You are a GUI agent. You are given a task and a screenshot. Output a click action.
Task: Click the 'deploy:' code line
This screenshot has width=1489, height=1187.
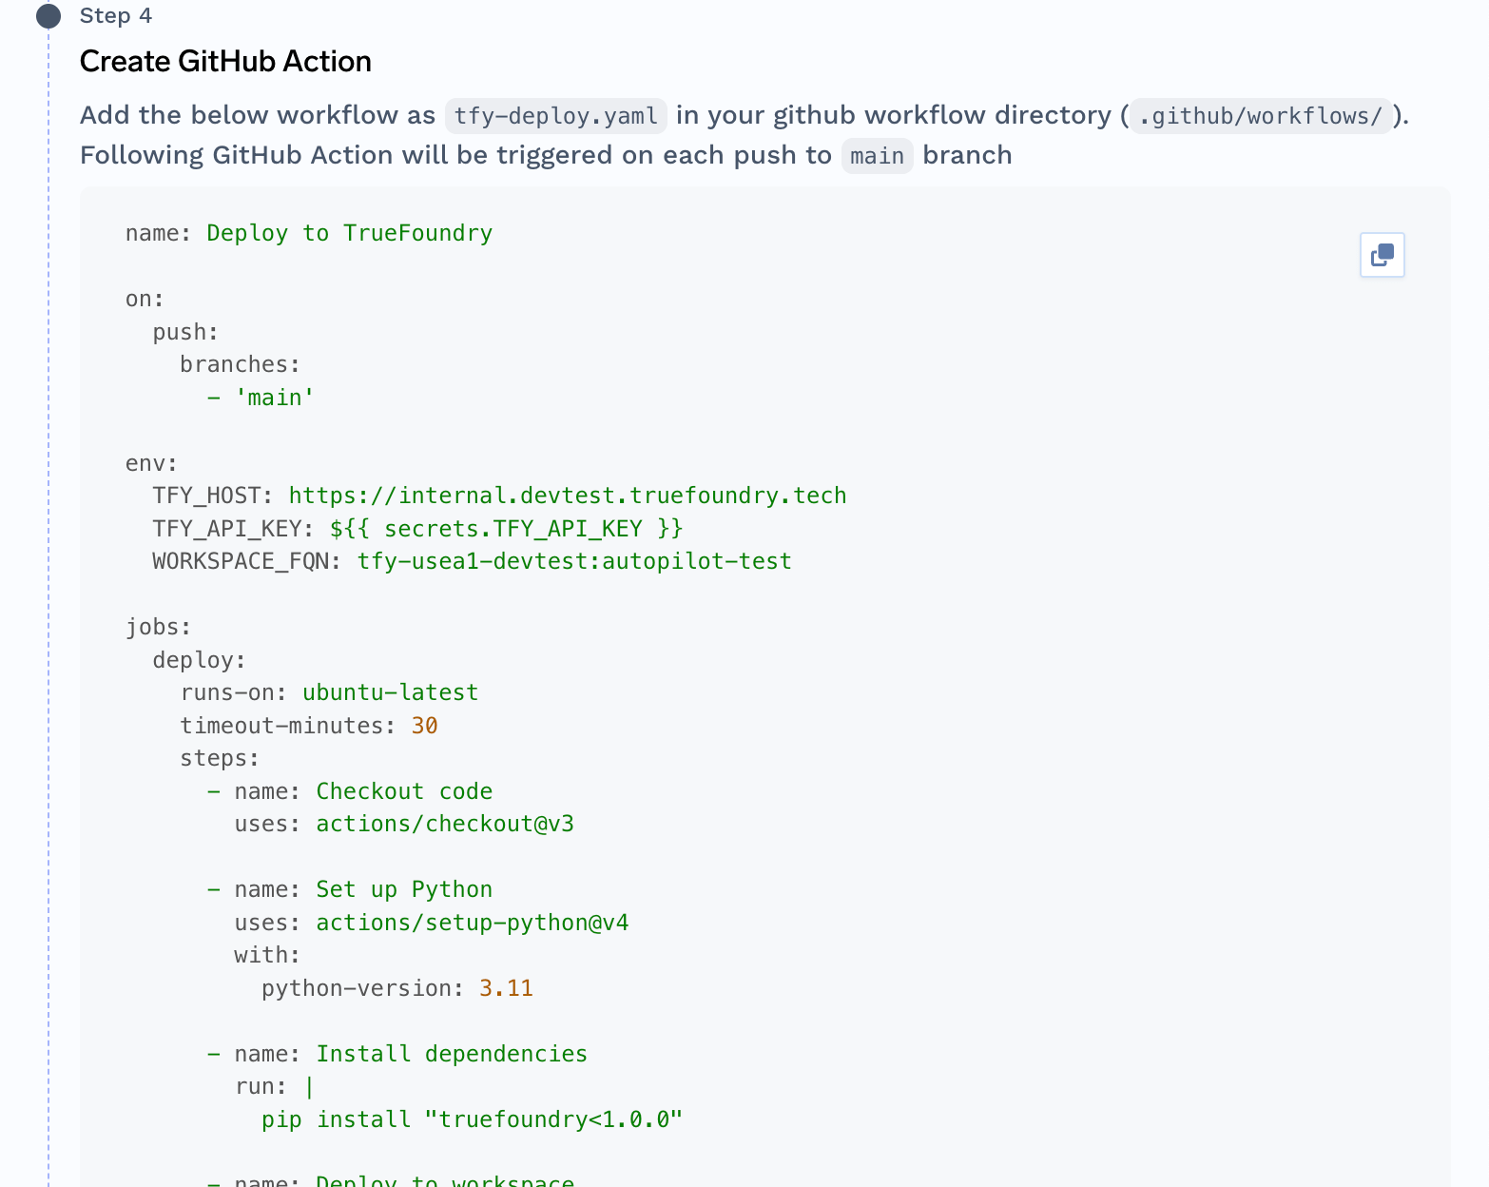(x=199, y=660)
